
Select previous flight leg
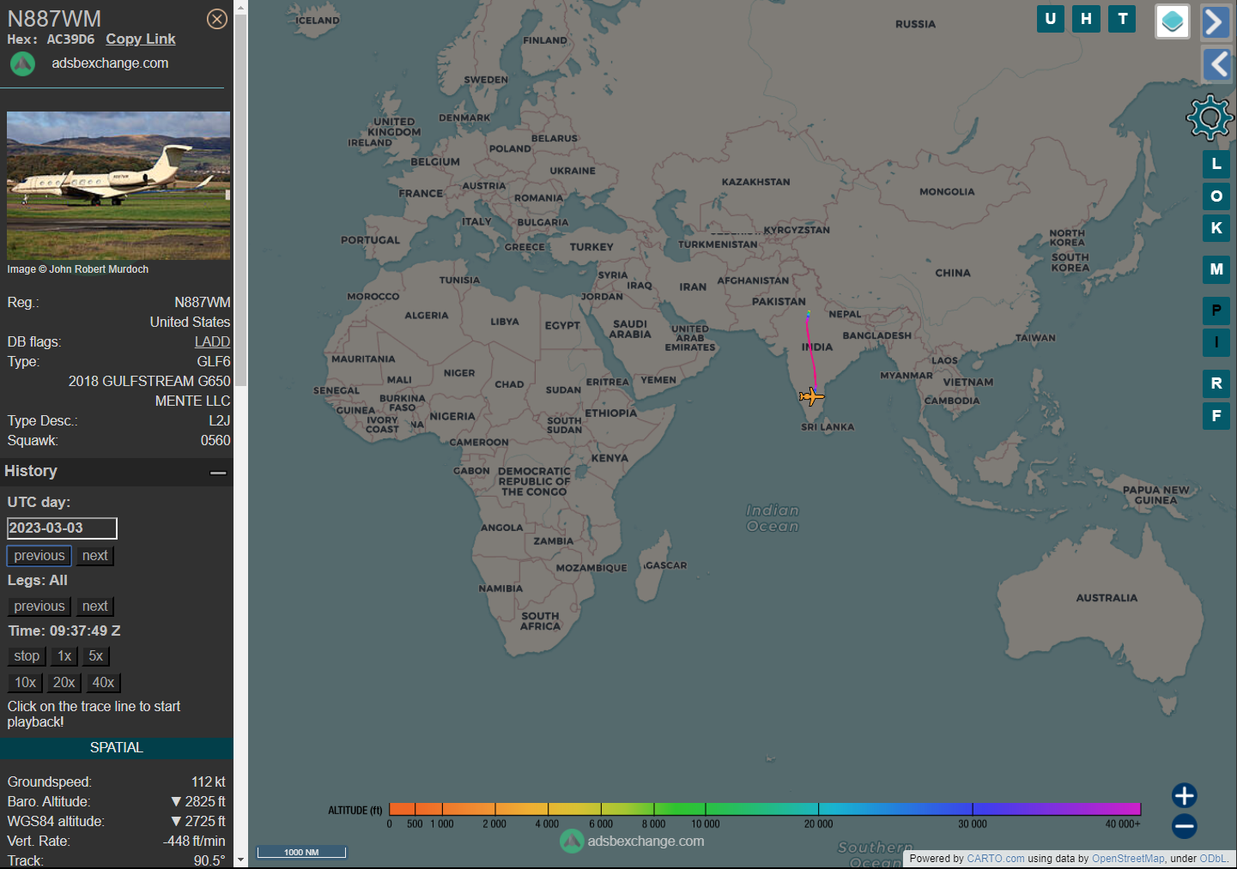tap(39, 606)
